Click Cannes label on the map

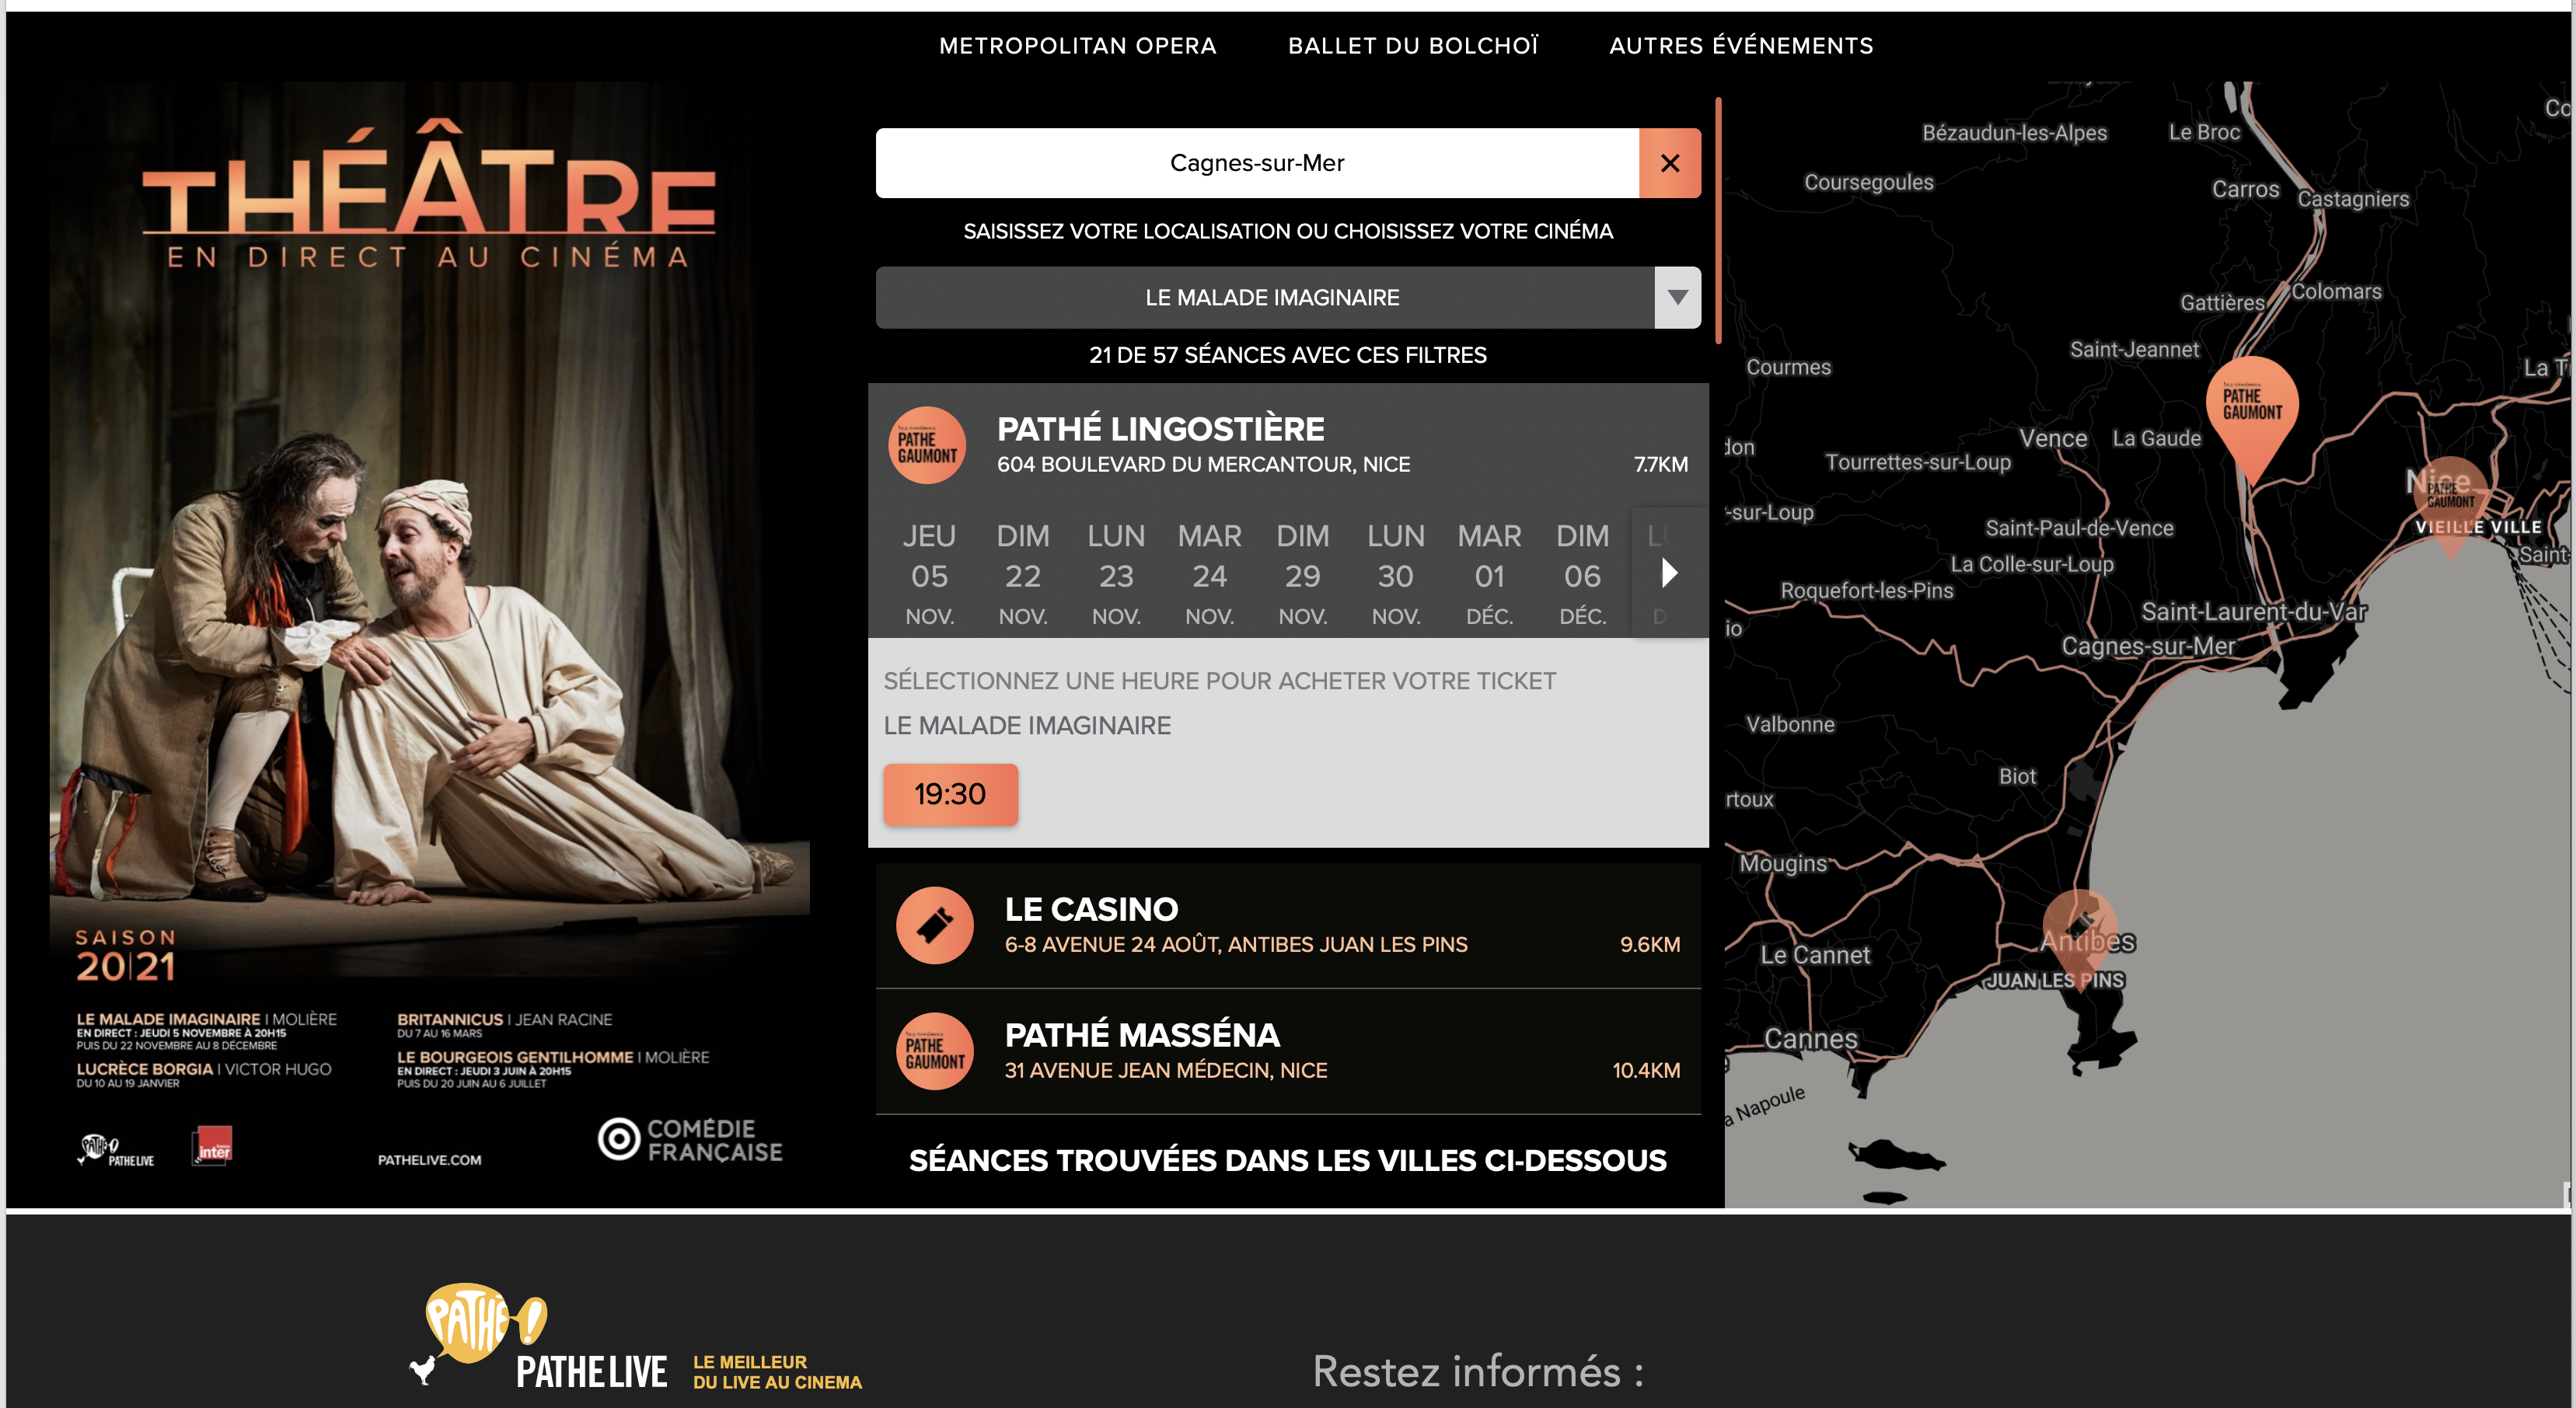coord(1810,1038)
